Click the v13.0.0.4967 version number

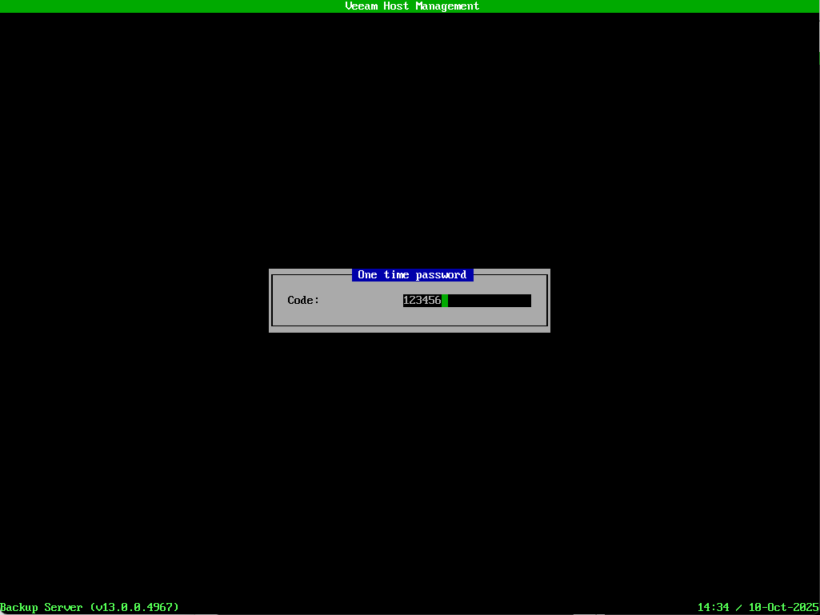134,607
